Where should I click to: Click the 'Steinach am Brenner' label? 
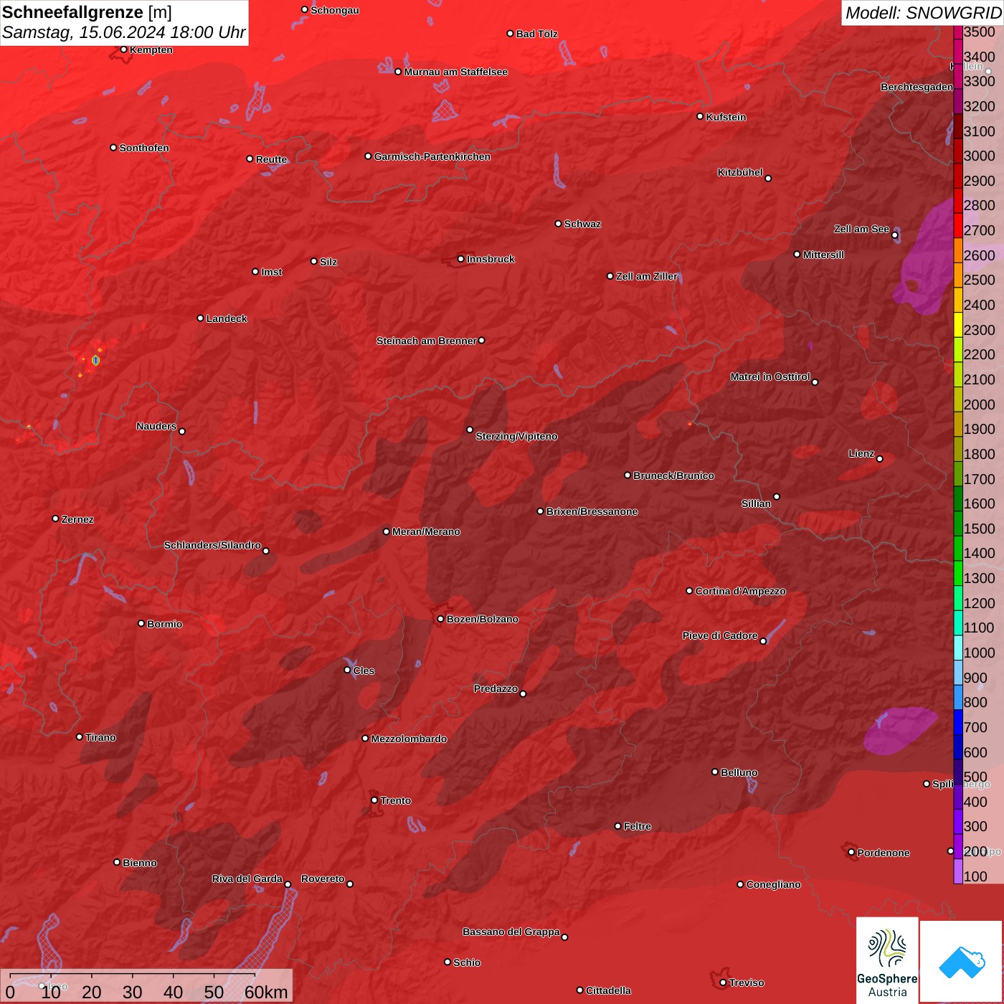point(427,341)
